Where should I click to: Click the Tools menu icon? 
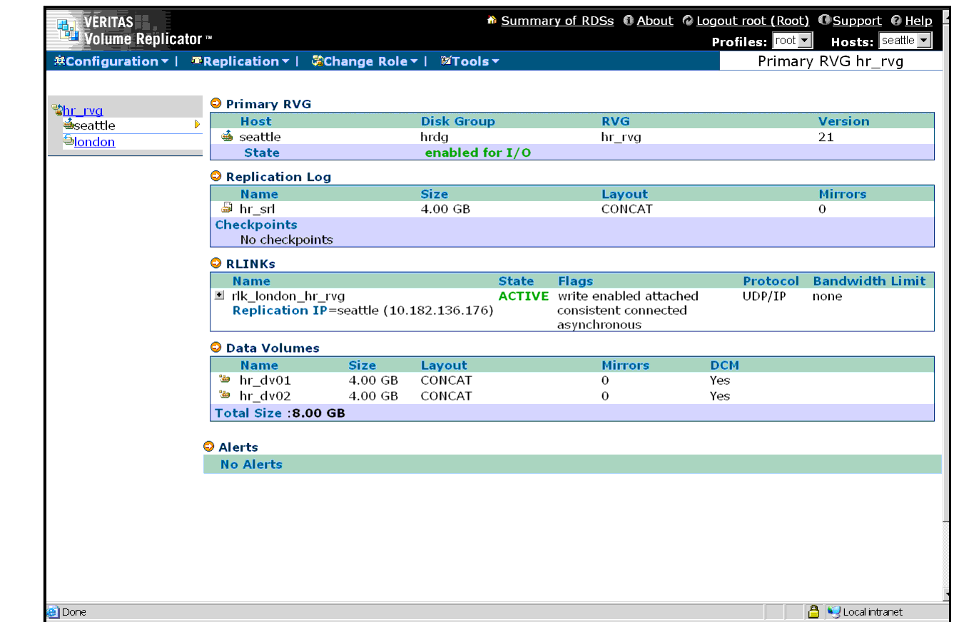tap(446, 61)
